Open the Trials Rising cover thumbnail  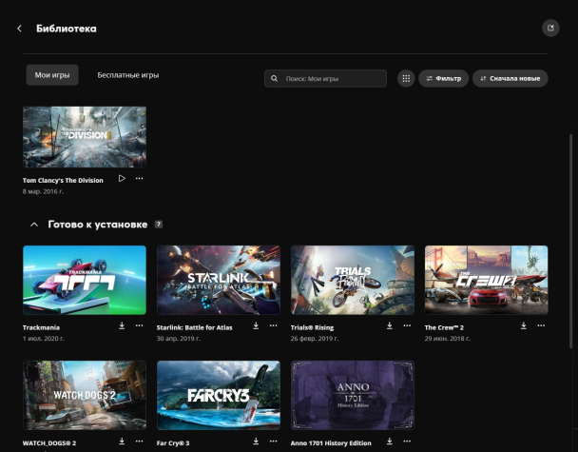point(353,280)
